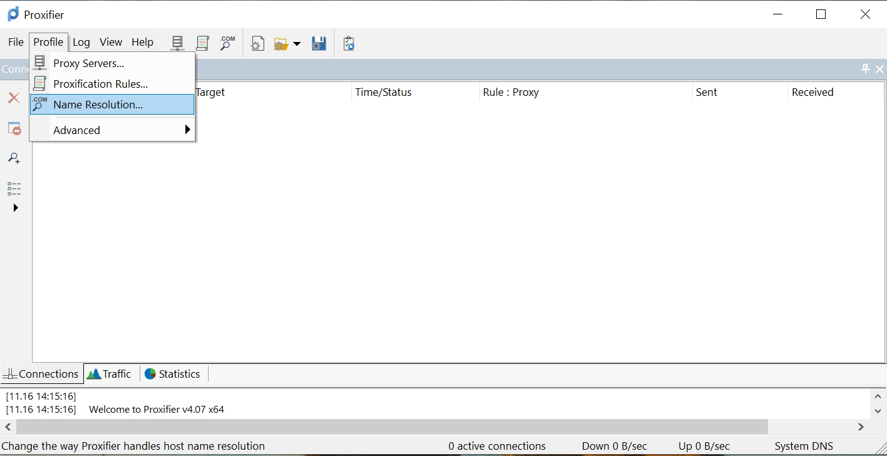Click the open profile folder icon
The image size is (887, 456).
[281, 44]
